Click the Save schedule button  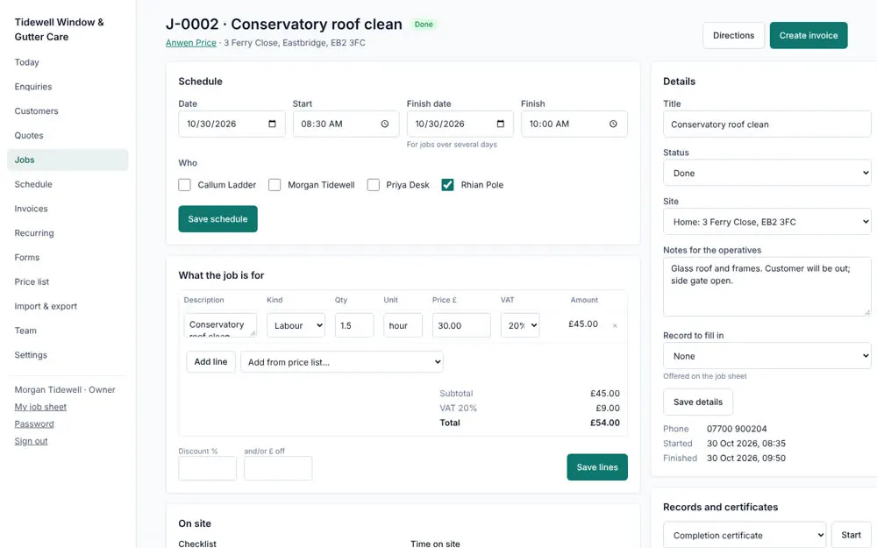pyautogui.click(x=217, y=218)
